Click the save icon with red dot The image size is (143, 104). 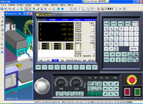point(98,9)
